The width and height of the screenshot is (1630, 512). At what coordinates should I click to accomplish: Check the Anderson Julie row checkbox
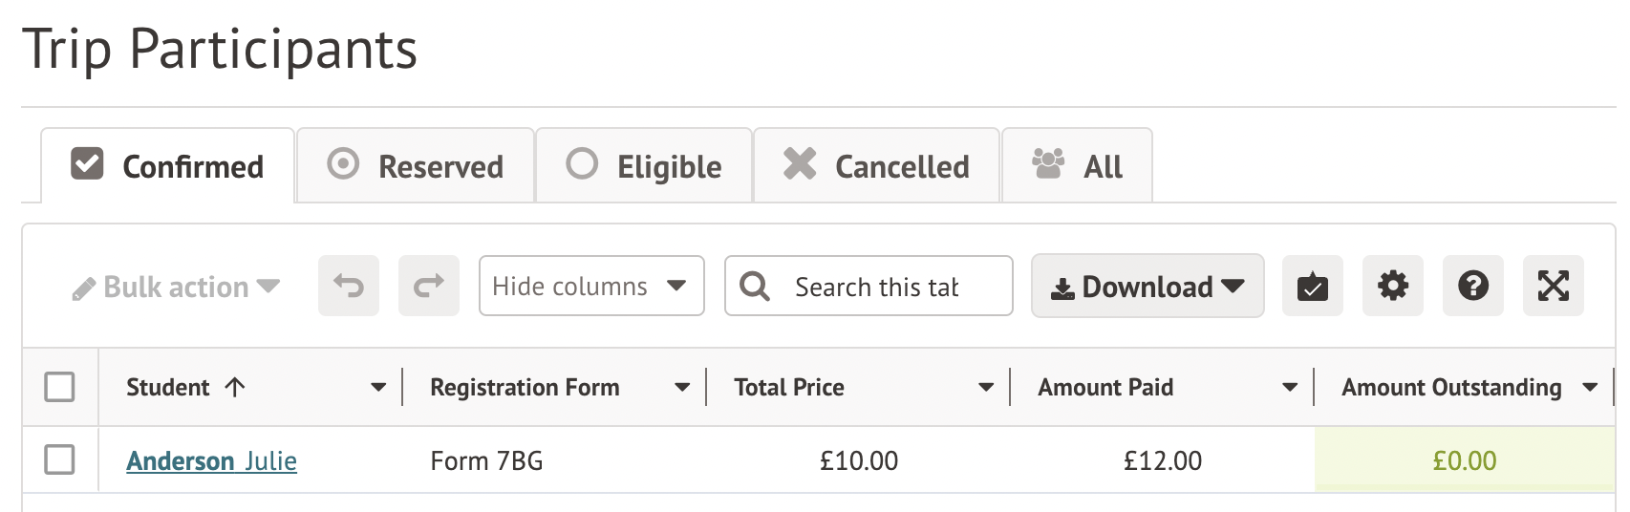59,459
